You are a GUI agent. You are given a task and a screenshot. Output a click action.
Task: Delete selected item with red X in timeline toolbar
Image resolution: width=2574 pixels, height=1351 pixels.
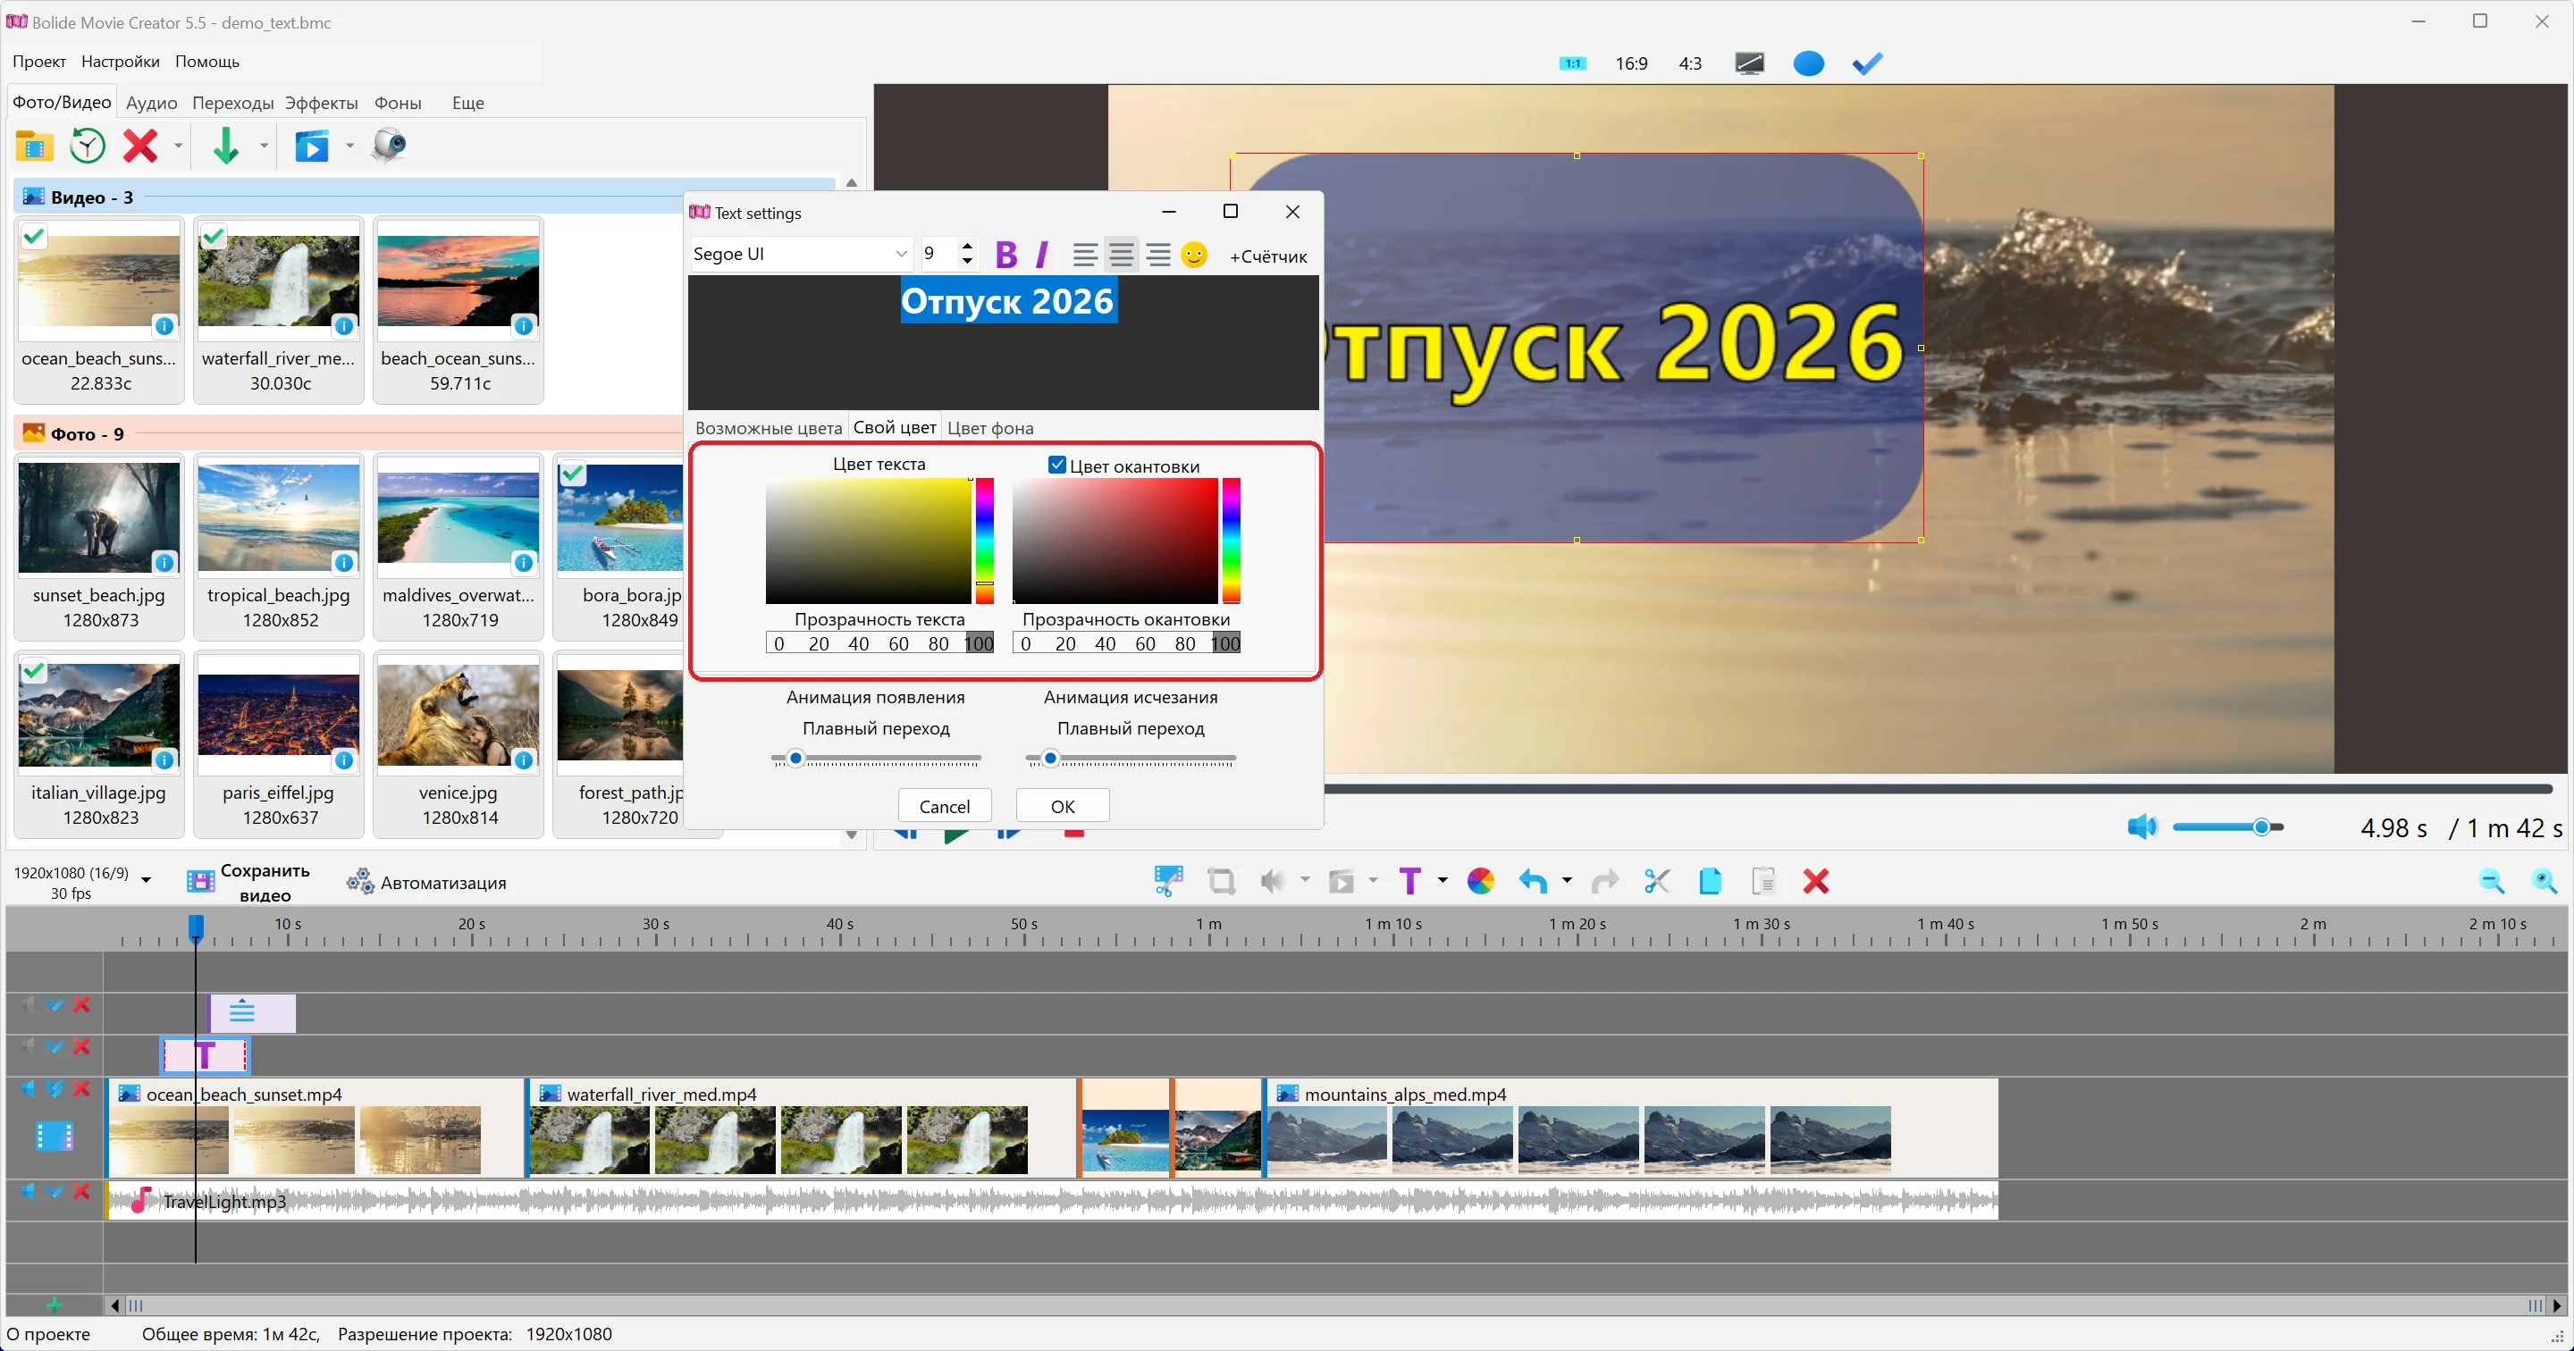(1815, 880)
